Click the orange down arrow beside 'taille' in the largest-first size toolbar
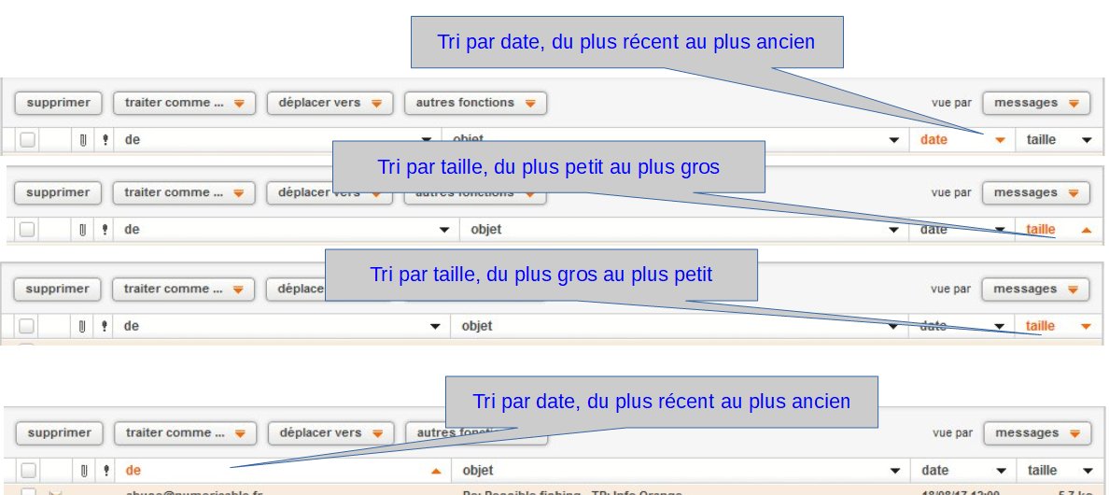The height and width of the screenshot is (495, 1109). pyautogui.click(x=1088, y=326)
